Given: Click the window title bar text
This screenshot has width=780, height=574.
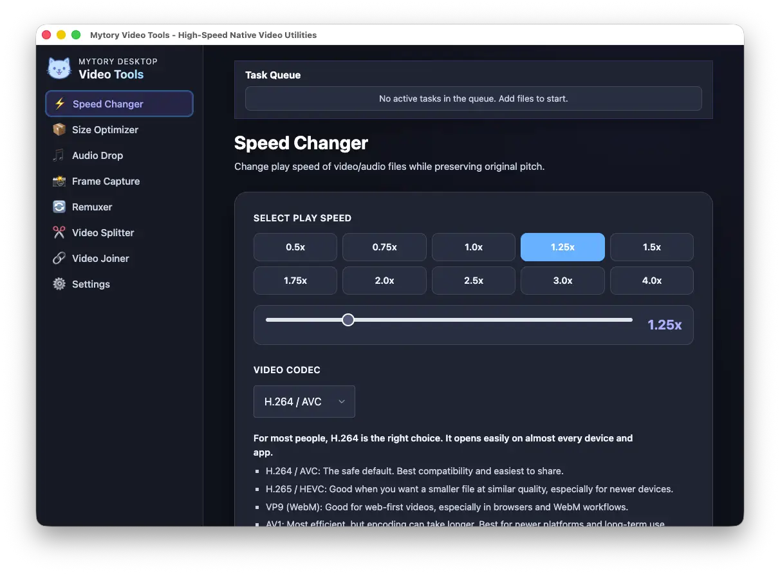Looking at the screenshot, I should (203, 35).
